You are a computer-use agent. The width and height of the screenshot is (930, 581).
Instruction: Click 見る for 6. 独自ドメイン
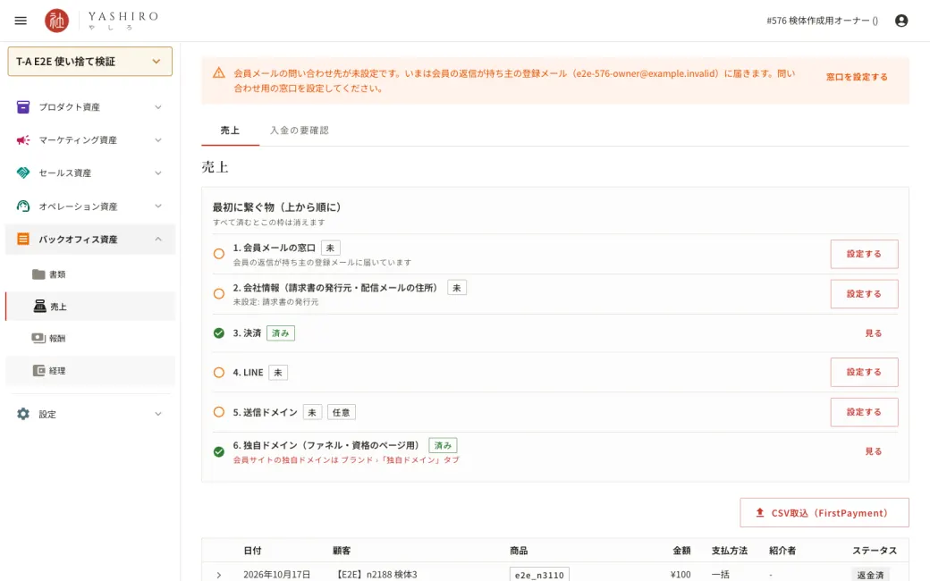[873, 451]
